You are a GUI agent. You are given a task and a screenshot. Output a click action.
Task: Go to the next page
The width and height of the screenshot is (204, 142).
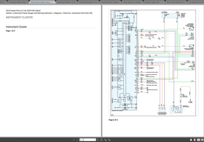click(98, 140)
